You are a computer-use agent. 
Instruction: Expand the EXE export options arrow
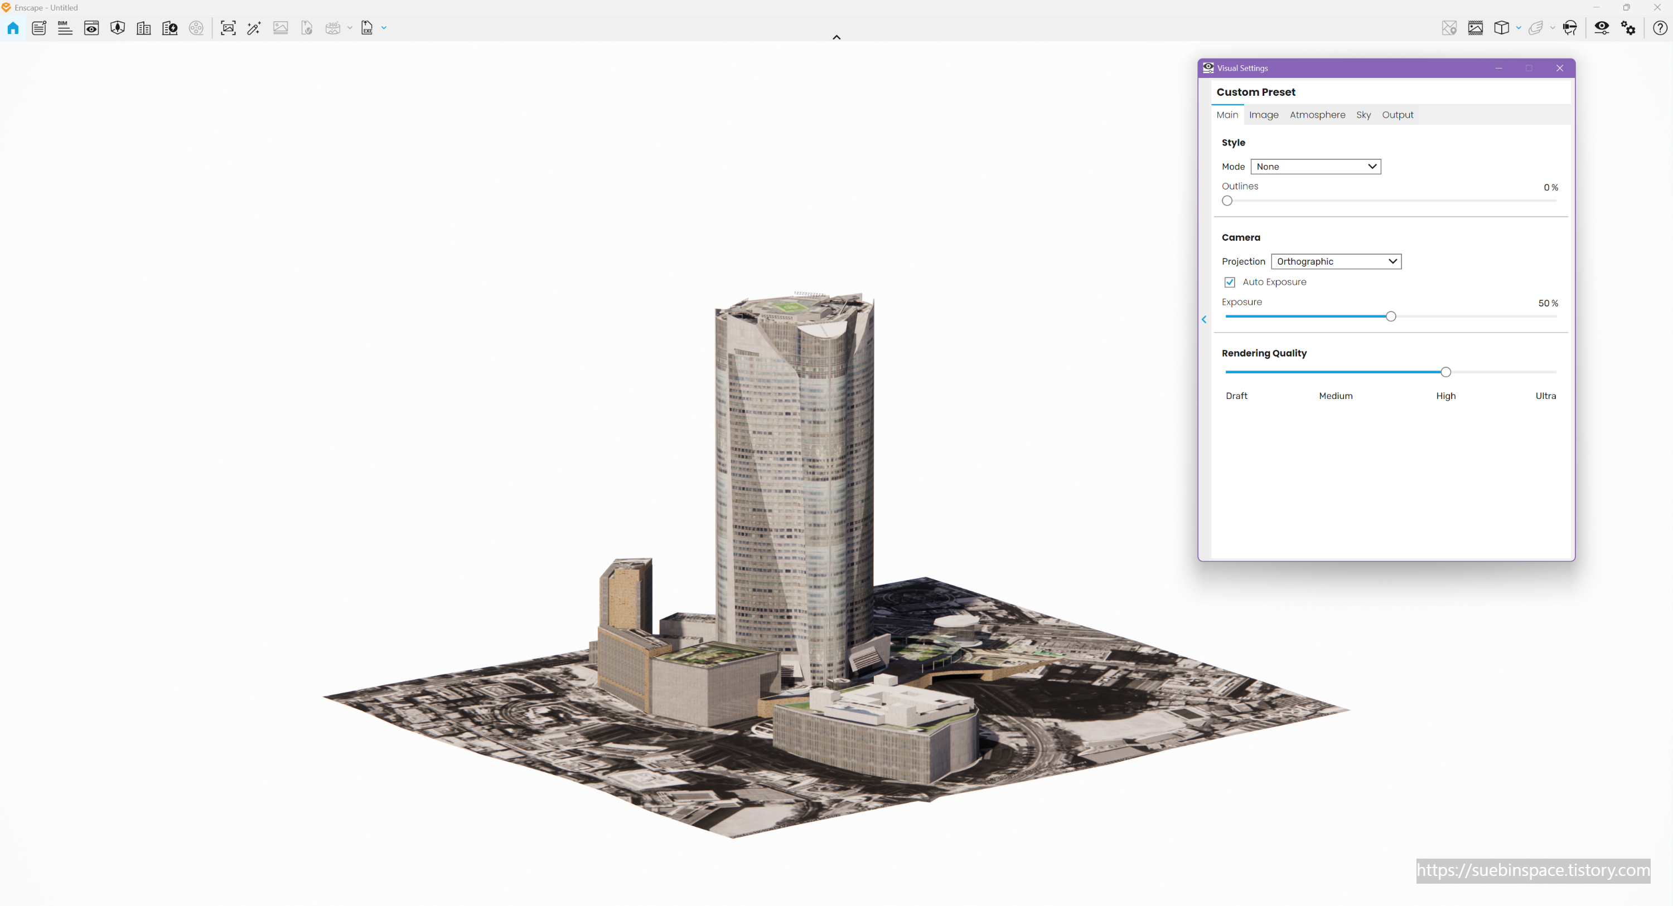click(x=384, y=28)
